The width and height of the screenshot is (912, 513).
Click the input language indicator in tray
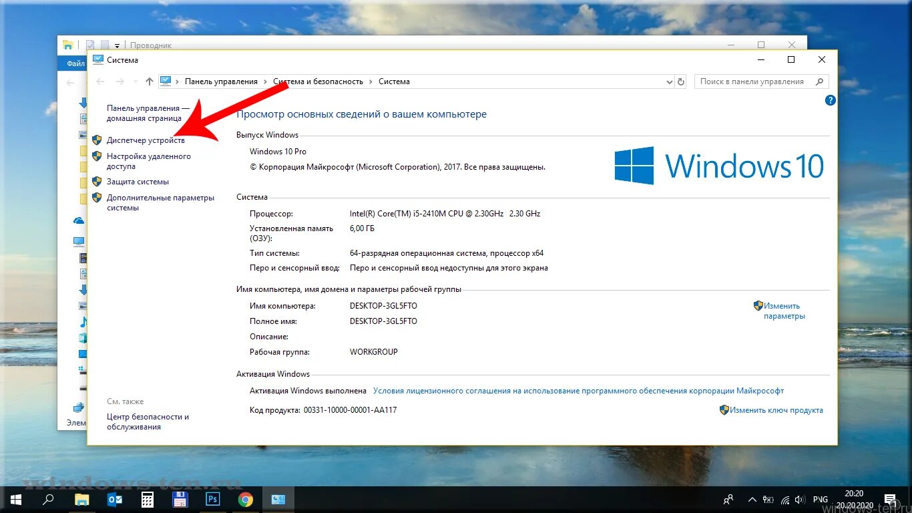(821, 499)
